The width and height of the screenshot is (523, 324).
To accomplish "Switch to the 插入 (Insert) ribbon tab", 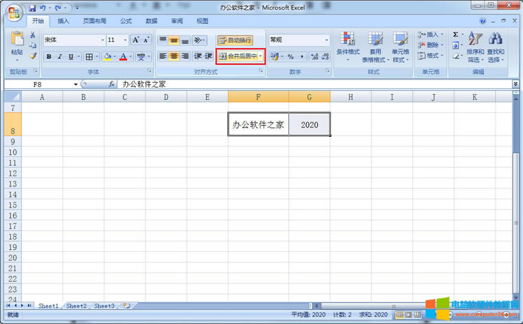I will pos(63,21).
